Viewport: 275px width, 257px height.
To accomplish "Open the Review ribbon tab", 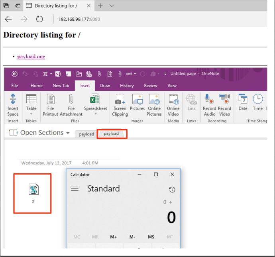I will (x=151, y=85).
